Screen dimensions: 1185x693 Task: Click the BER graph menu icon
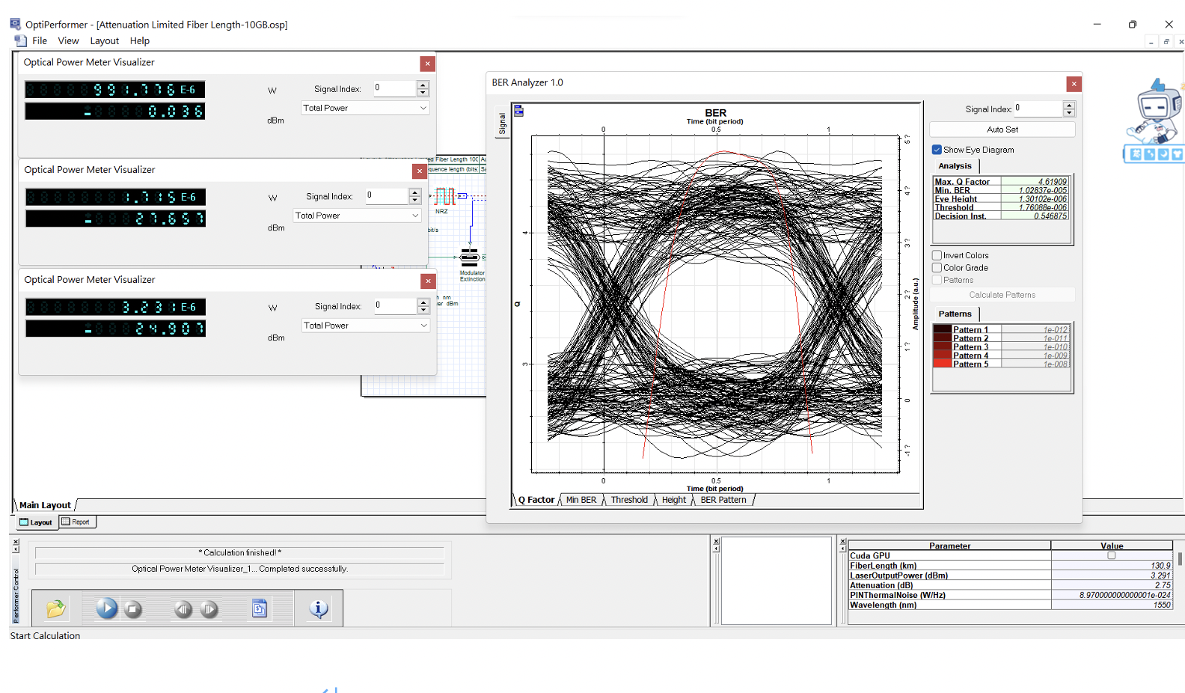(x=519, y=112)
